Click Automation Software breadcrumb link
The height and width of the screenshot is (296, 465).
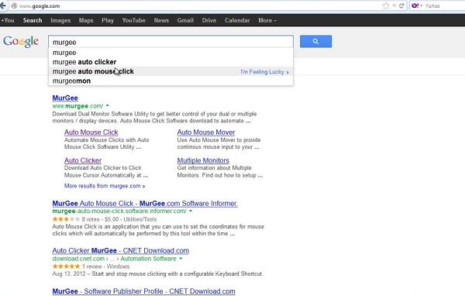[148, 259]
